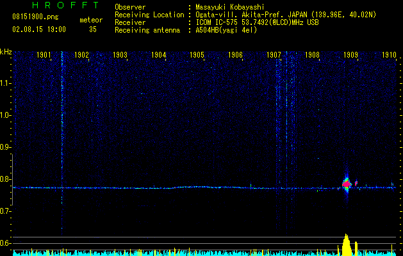Click the 1901 time marker

point(44,55)
